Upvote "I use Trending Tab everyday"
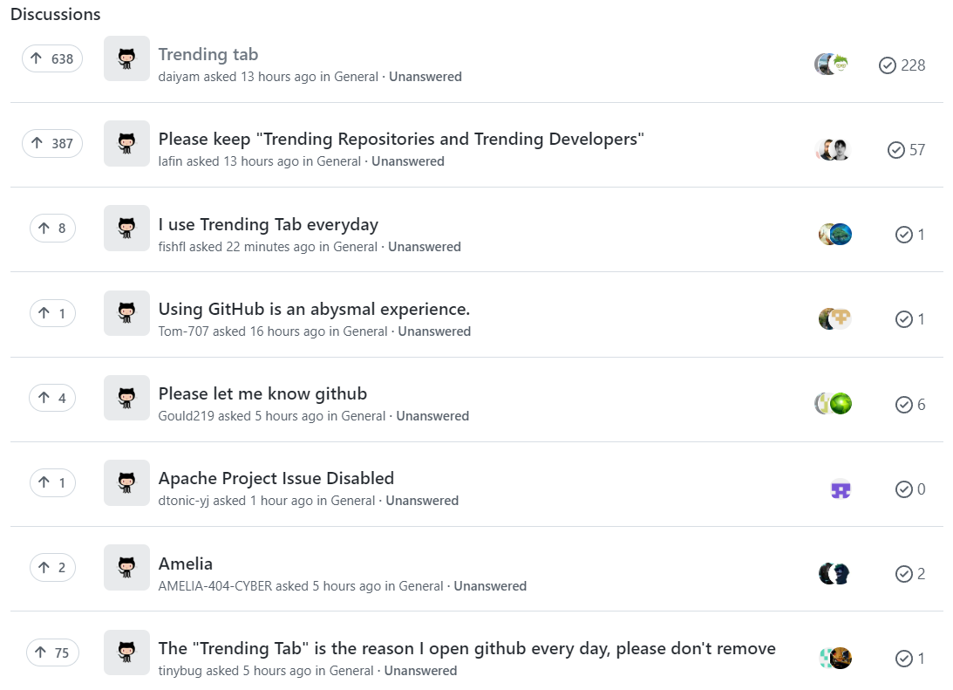 pos(52,229)
